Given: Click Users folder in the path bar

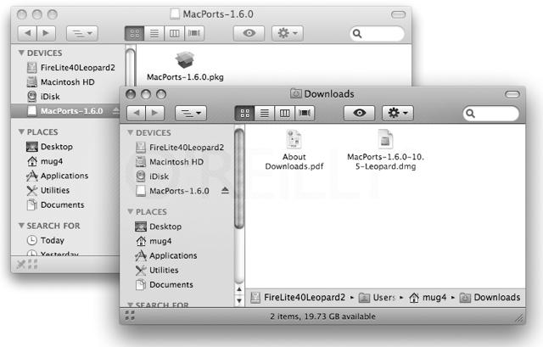Looking at the screenshot, I should [x=377, y=298].
